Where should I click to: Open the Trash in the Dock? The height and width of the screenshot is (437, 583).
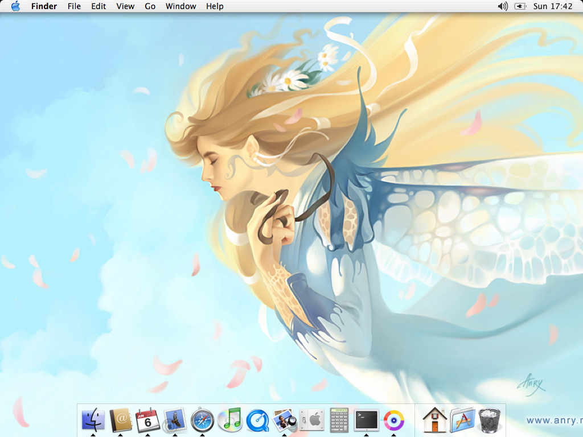pyautogui.click(x=489, y=420)
